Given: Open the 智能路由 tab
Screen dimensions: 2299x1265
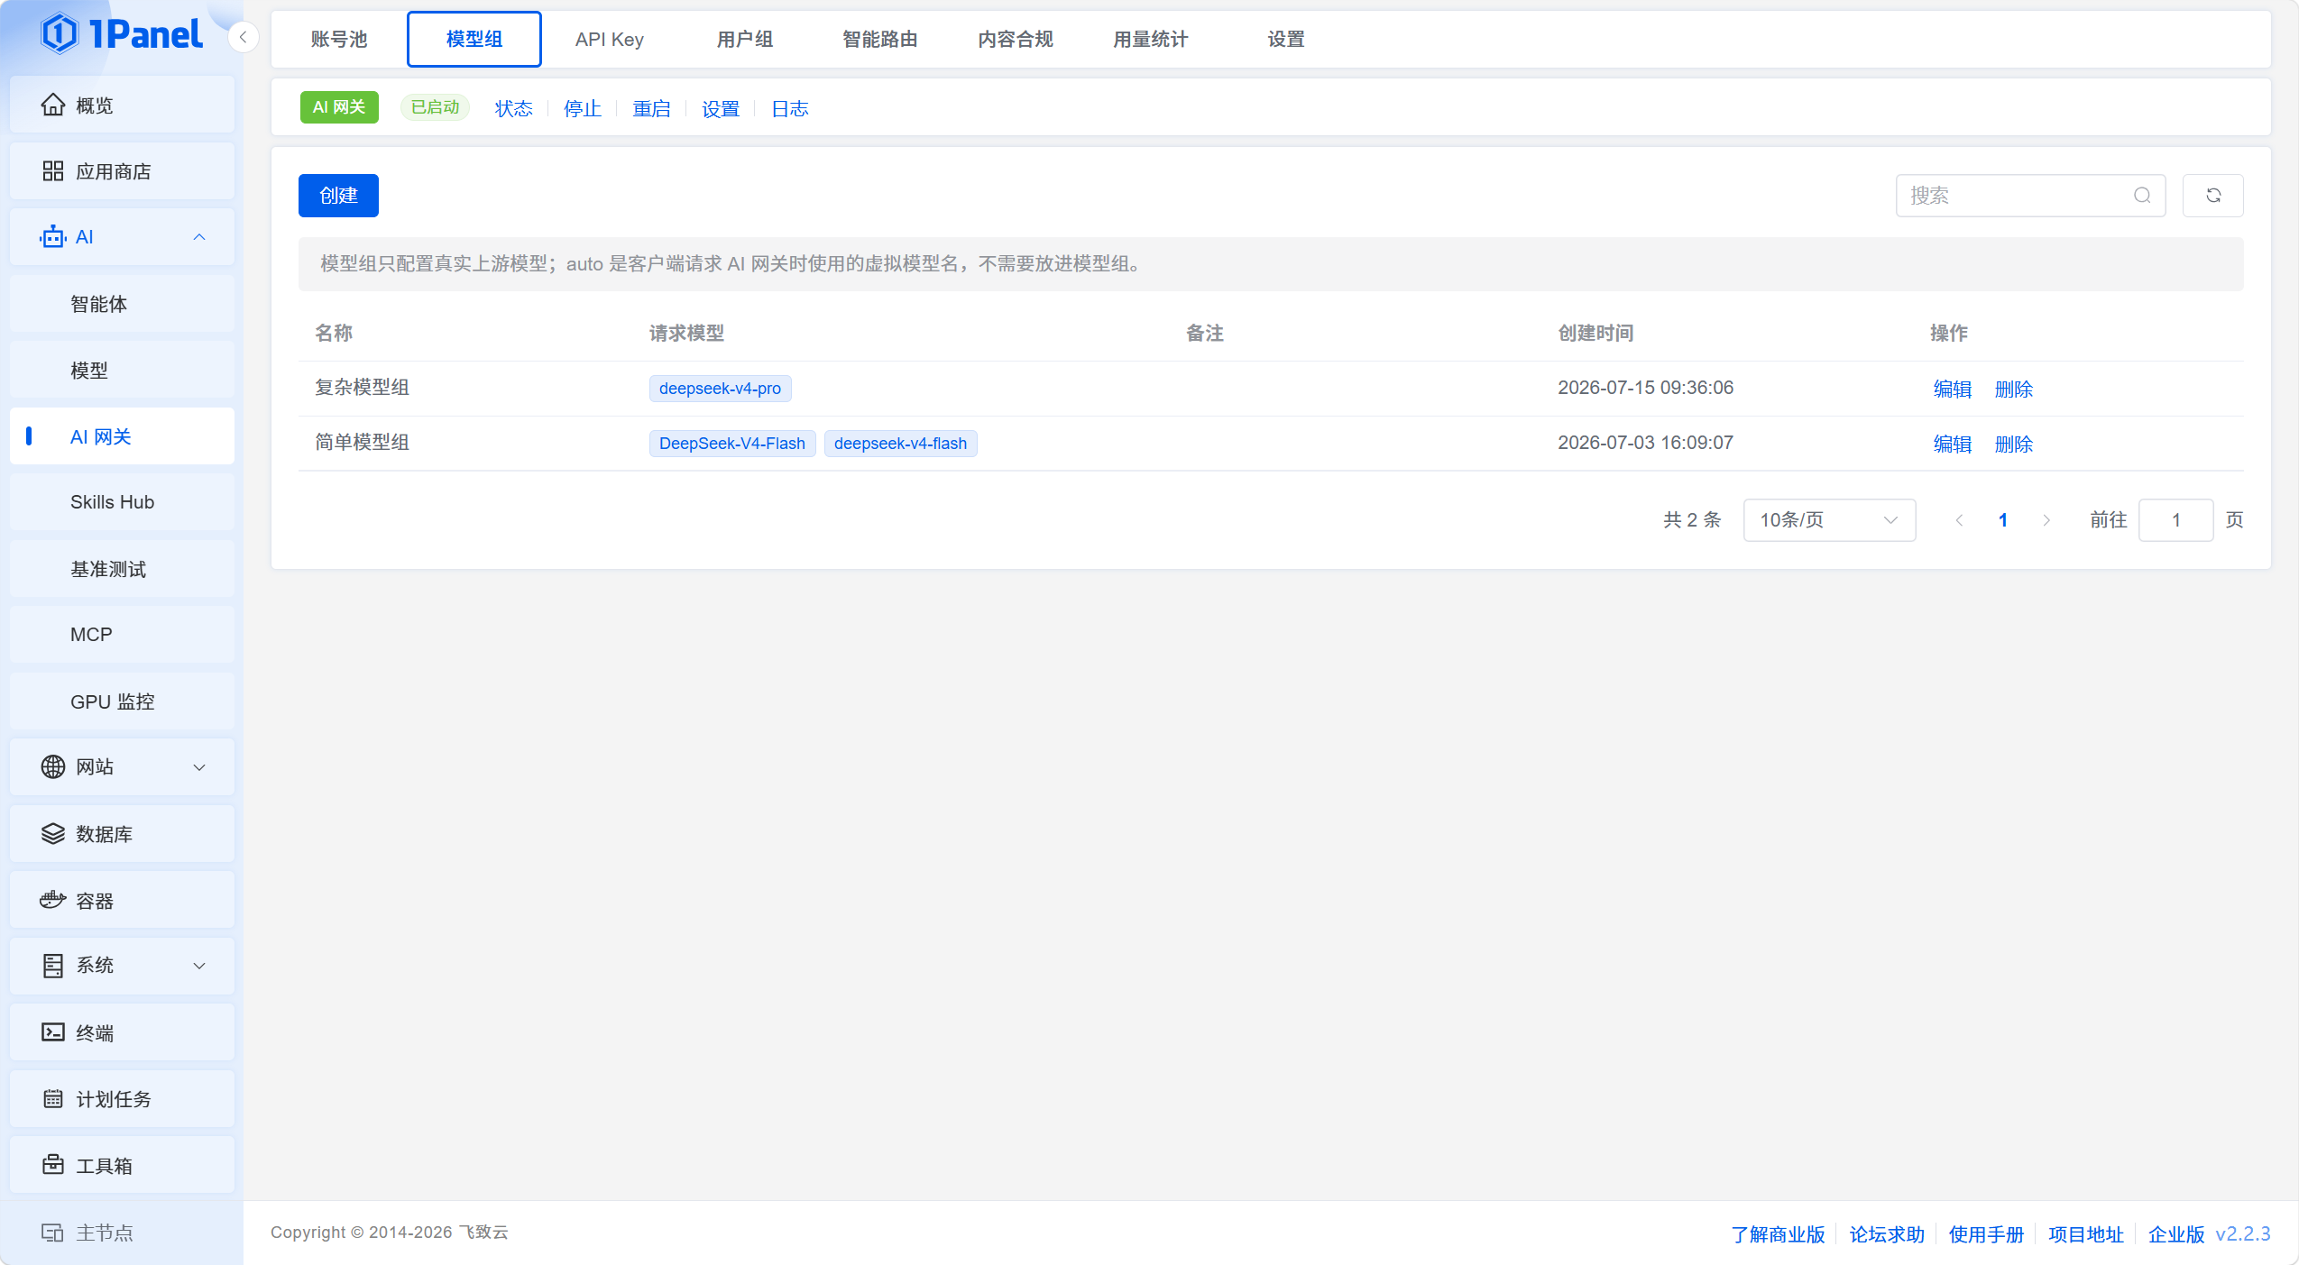Looking at the screenshot, I should (880, 39).
